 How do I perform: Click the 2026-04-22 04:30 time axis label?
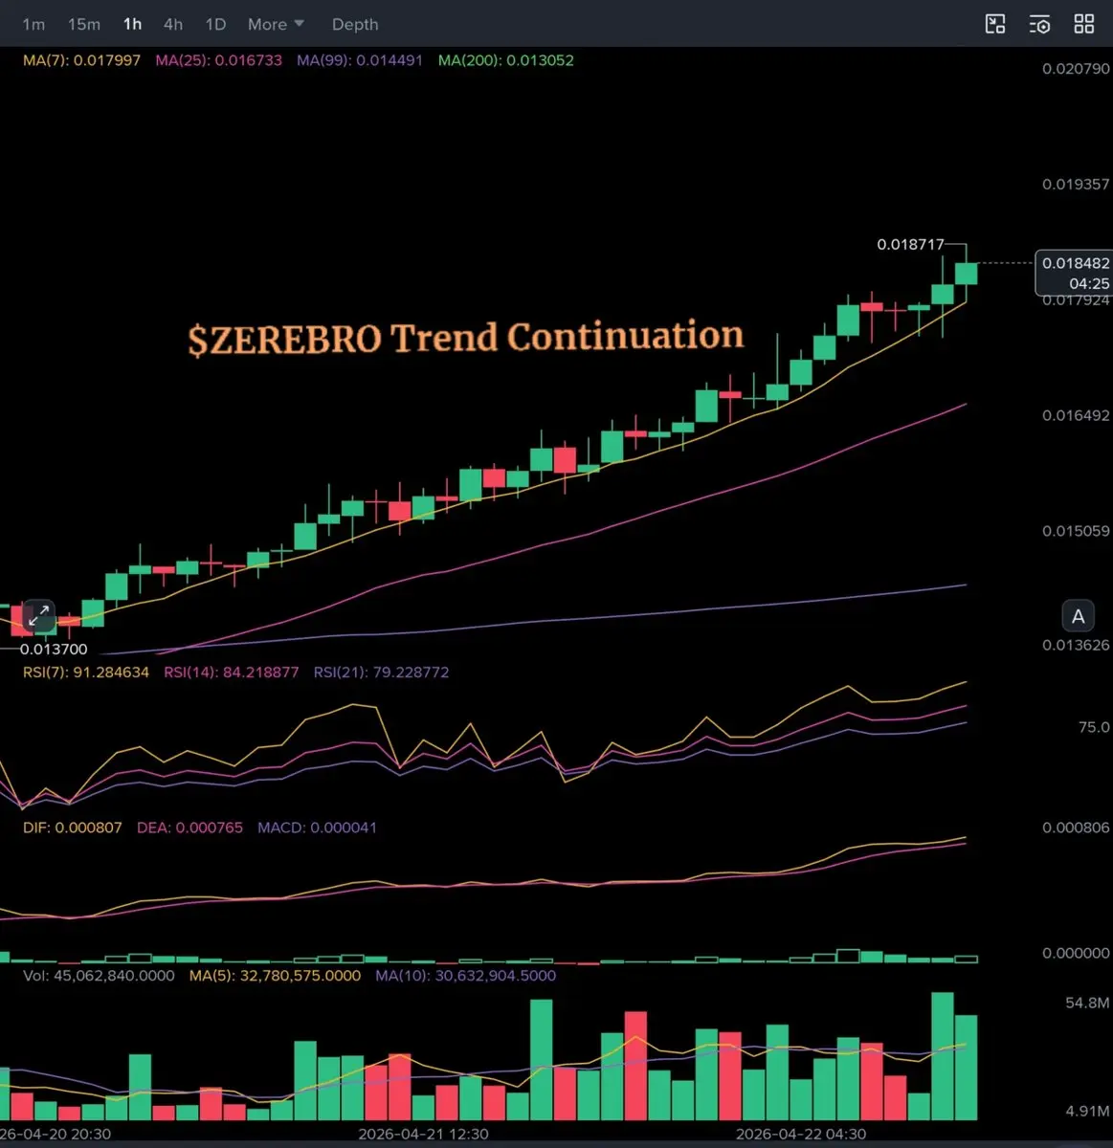click(x=800, y=1135)
